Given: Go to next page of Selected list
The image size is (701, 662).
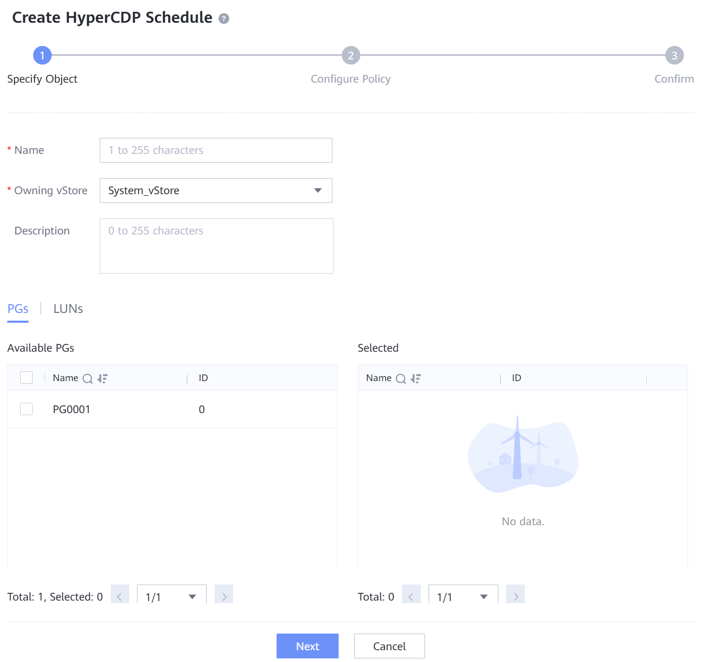Looking at the screenshot, I should (515, 596).
